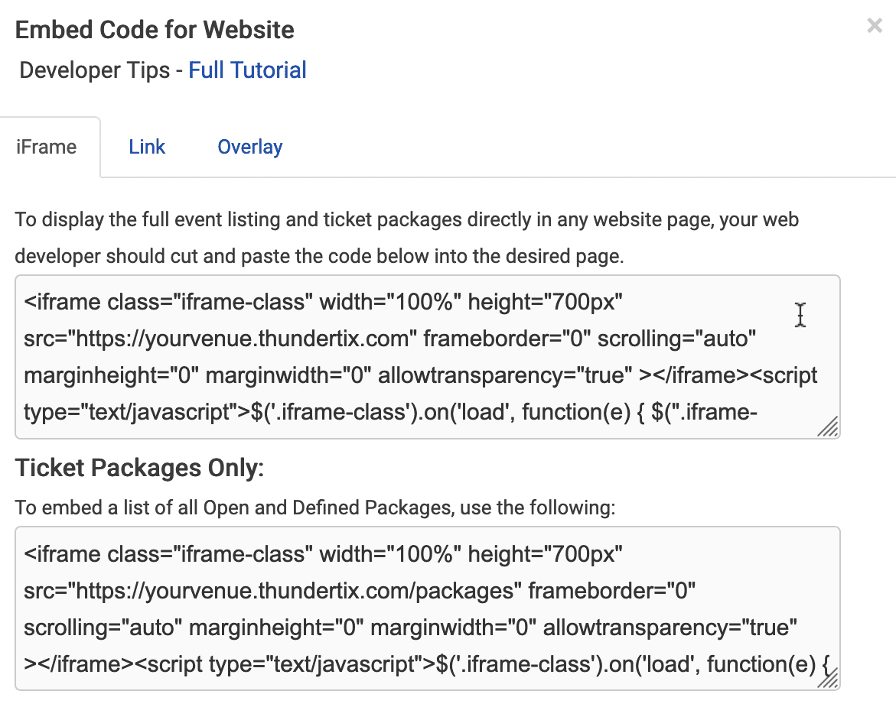Close the Embed Code dialog
The height and width of the screenshot is (707, 896).
click(875, 26)
